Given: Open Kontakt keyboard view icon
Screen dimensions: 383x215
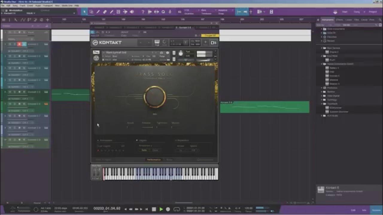Looking at the screenshot, I should click(x=157, y=43).
